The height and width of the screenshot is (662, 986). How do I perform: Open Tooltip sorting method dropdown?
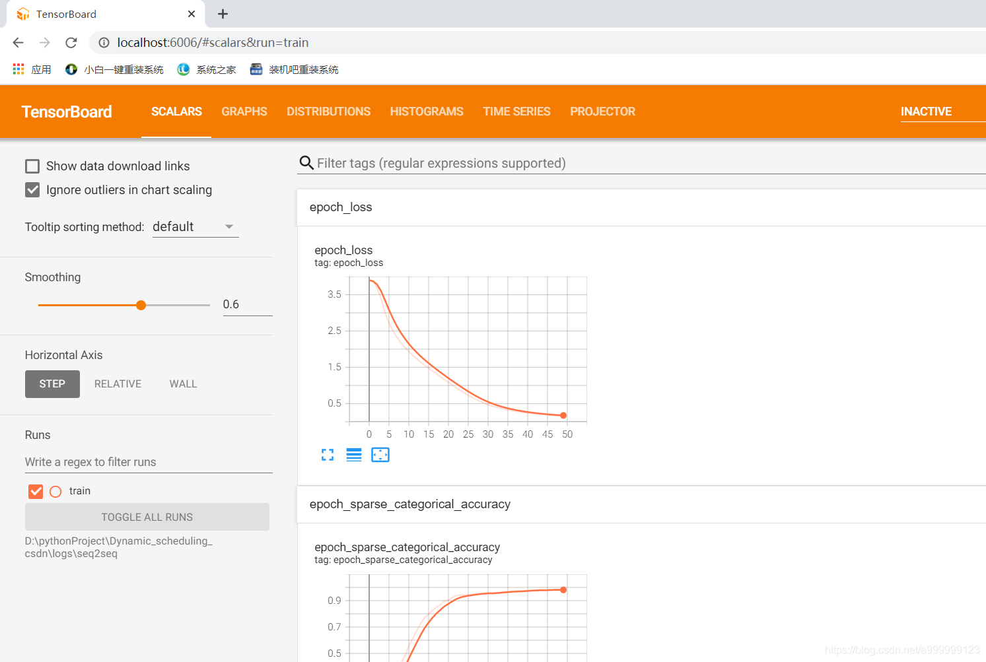click(x=195, y=227)
